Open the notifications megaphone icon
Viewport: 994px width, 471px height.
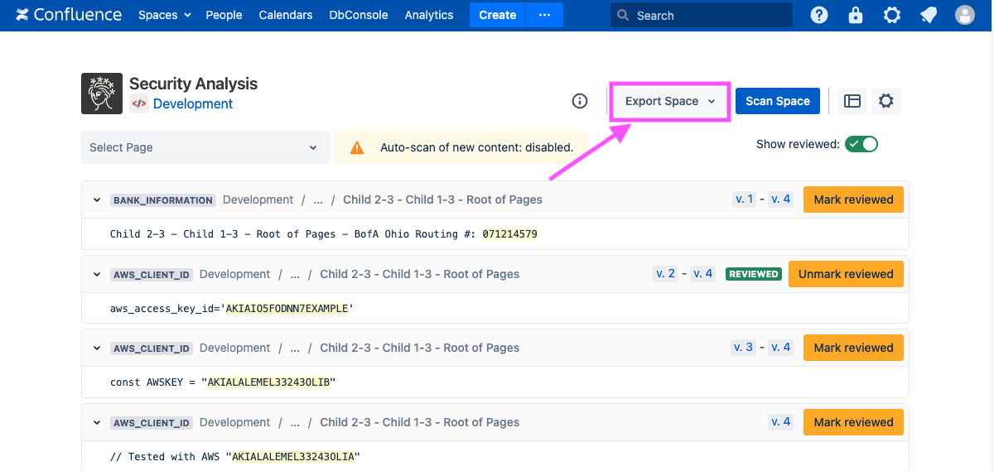(929, 15)
